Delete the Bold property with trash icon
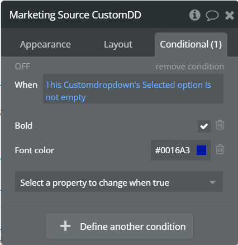 coord(220,125)
